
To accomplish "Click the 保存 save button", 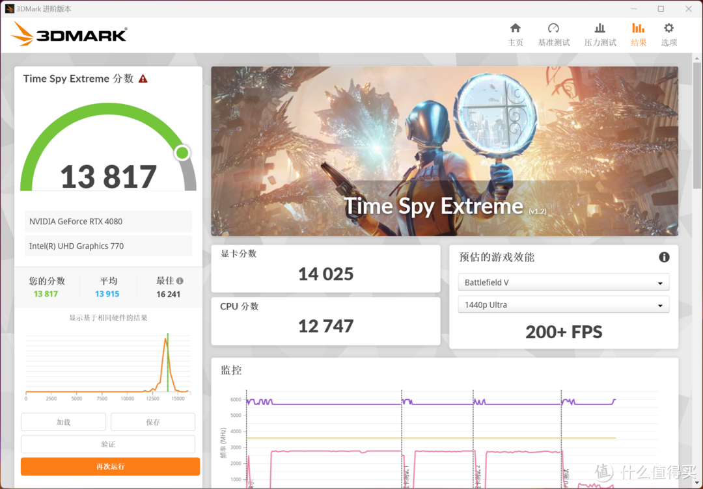I will 153,422.
